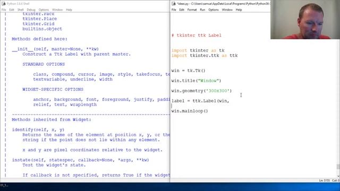Click the comment line '# tkinter ttk Label'
Screen dimensions: 340x191
click(197, 36)
